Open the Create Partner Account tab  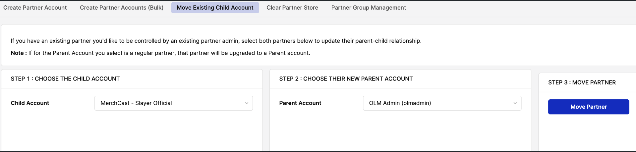[35, 8]
